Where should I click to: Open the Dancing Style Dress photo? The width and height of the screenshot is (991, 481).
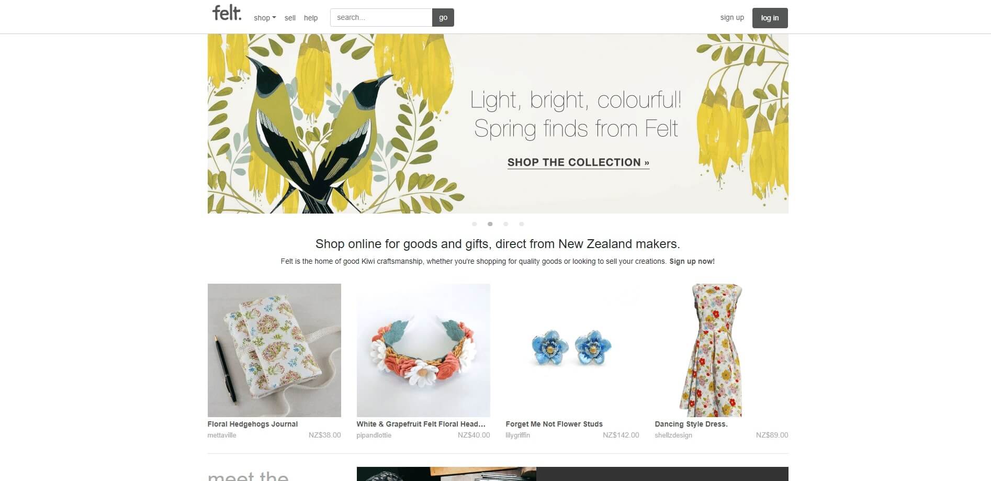click(722, 350)
